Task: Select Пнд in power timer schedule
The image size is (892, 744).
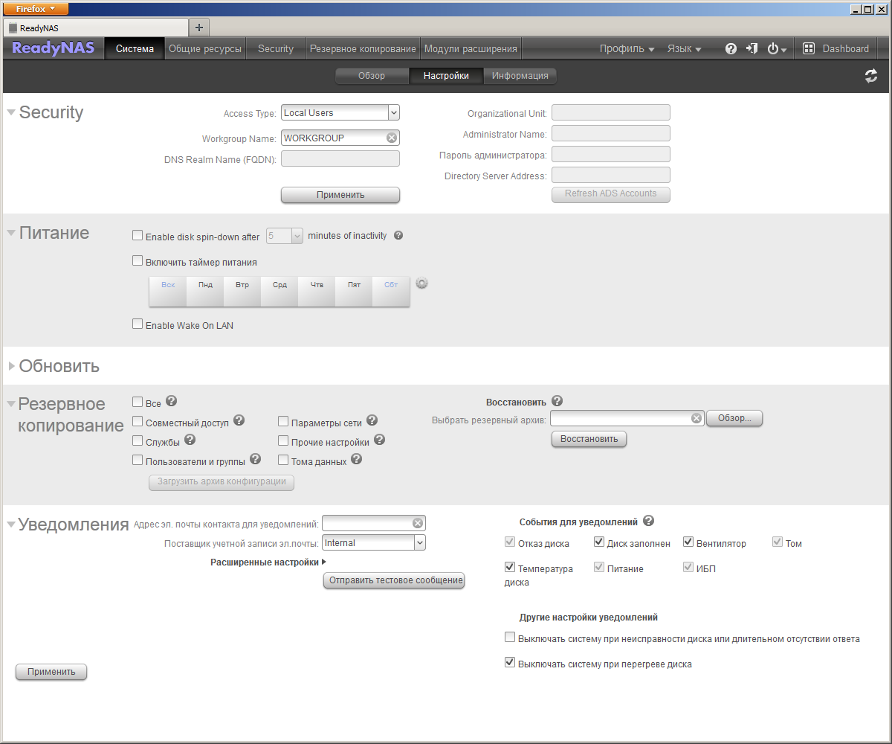Action: click(x=205, y=291)
